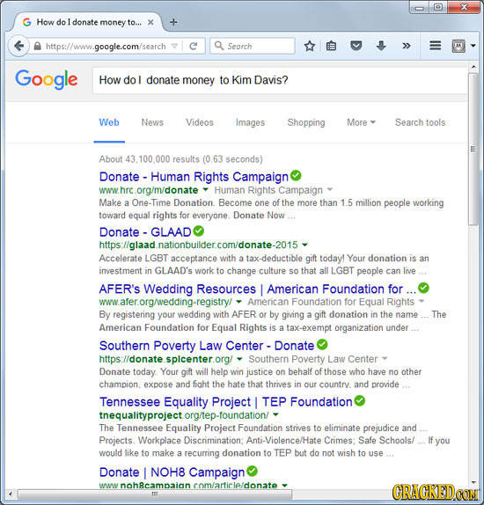
Task: Open the dropdown after glaad.nationbuilder.com URL
Action: (x=304, y=245)
